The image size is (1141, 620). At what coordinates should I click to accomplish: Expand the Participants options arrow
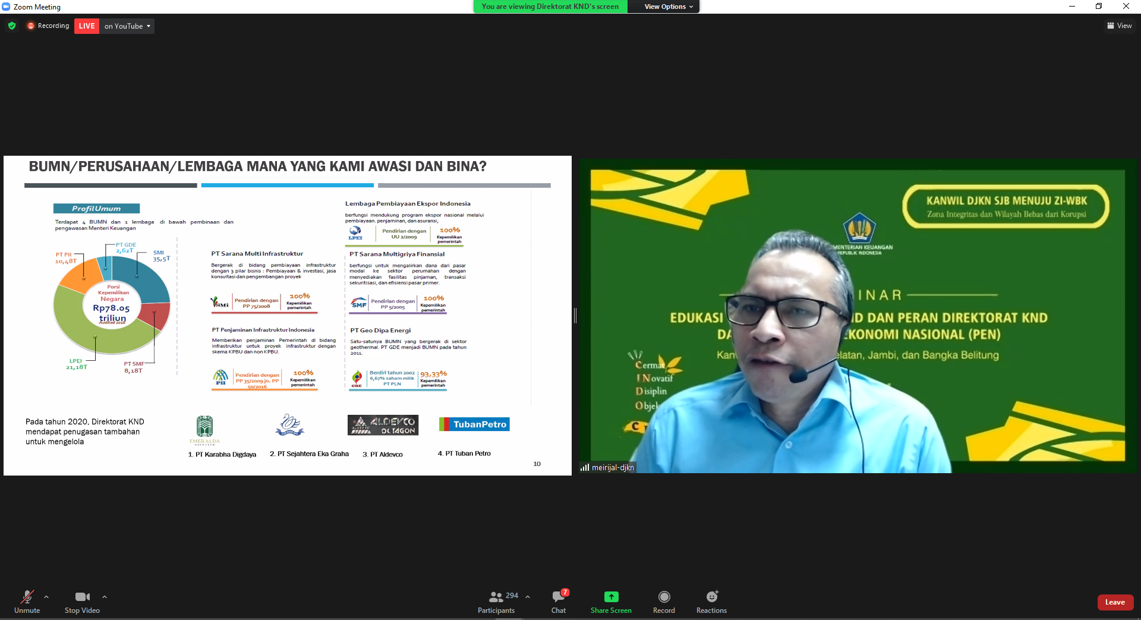tap(528, 597)
